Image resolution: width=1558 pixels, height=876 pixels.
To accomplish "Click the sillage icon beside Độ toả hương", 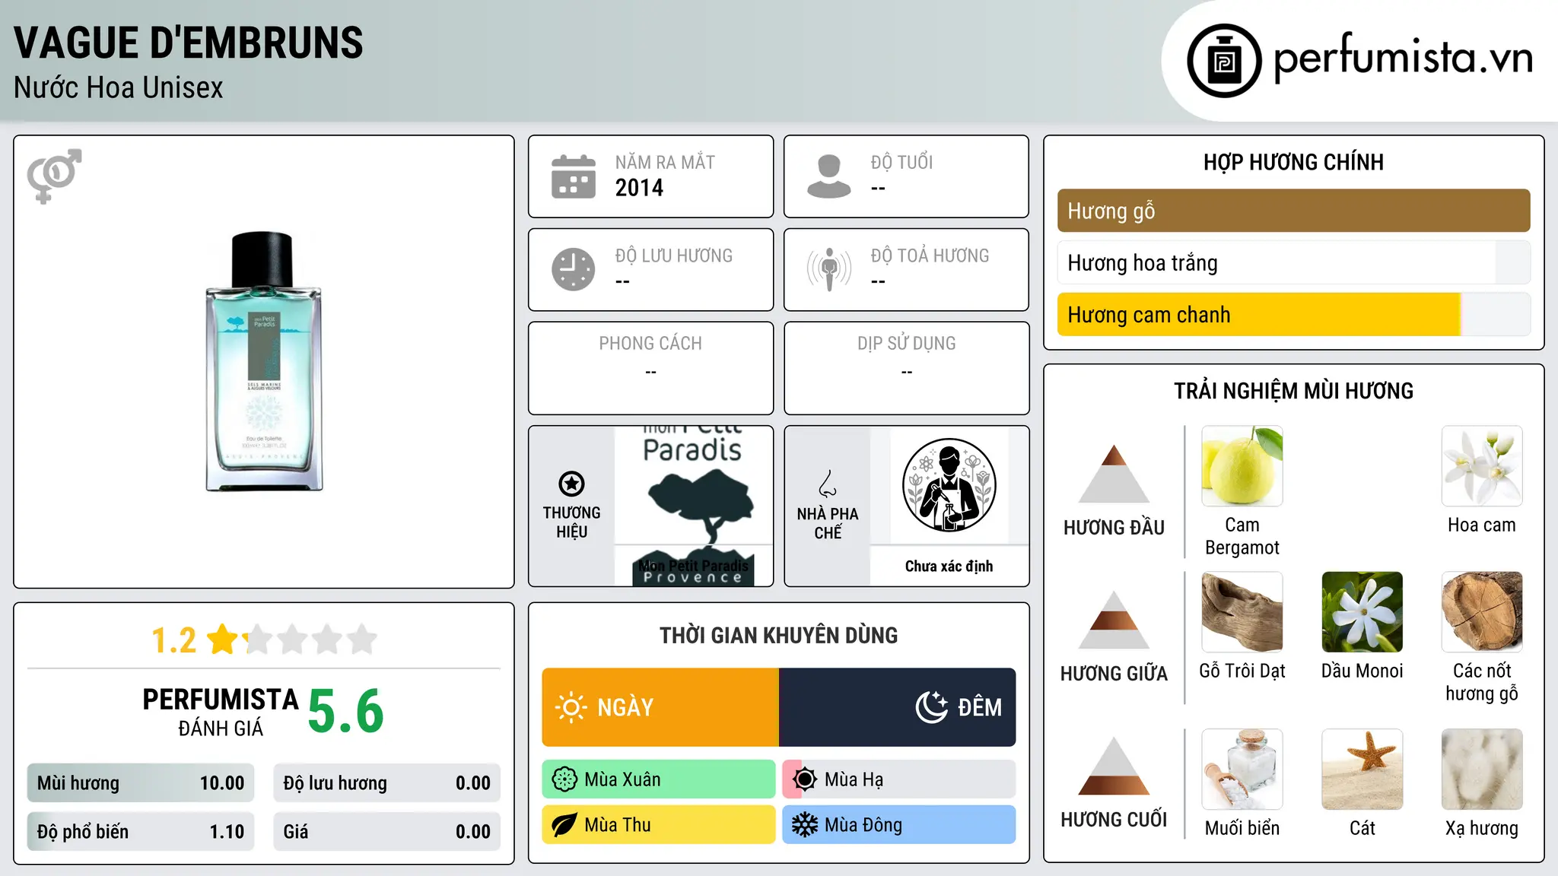I will 828,269.
